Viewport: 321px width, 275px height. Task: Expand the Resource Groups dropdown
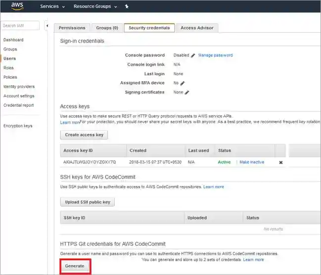pos(95,6)
